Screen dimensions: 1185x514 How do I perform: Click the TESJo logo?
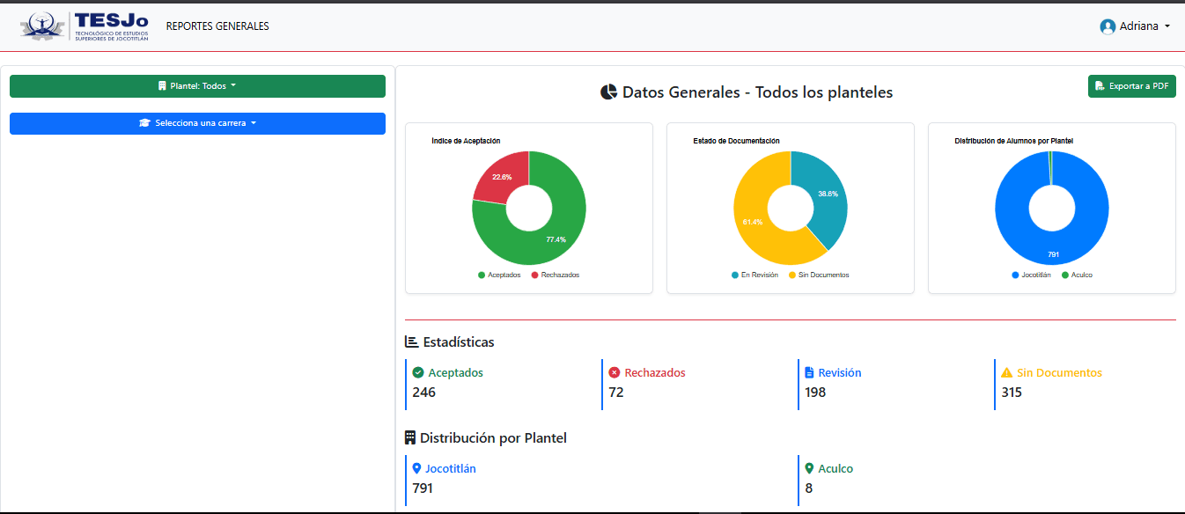point(85,26)
